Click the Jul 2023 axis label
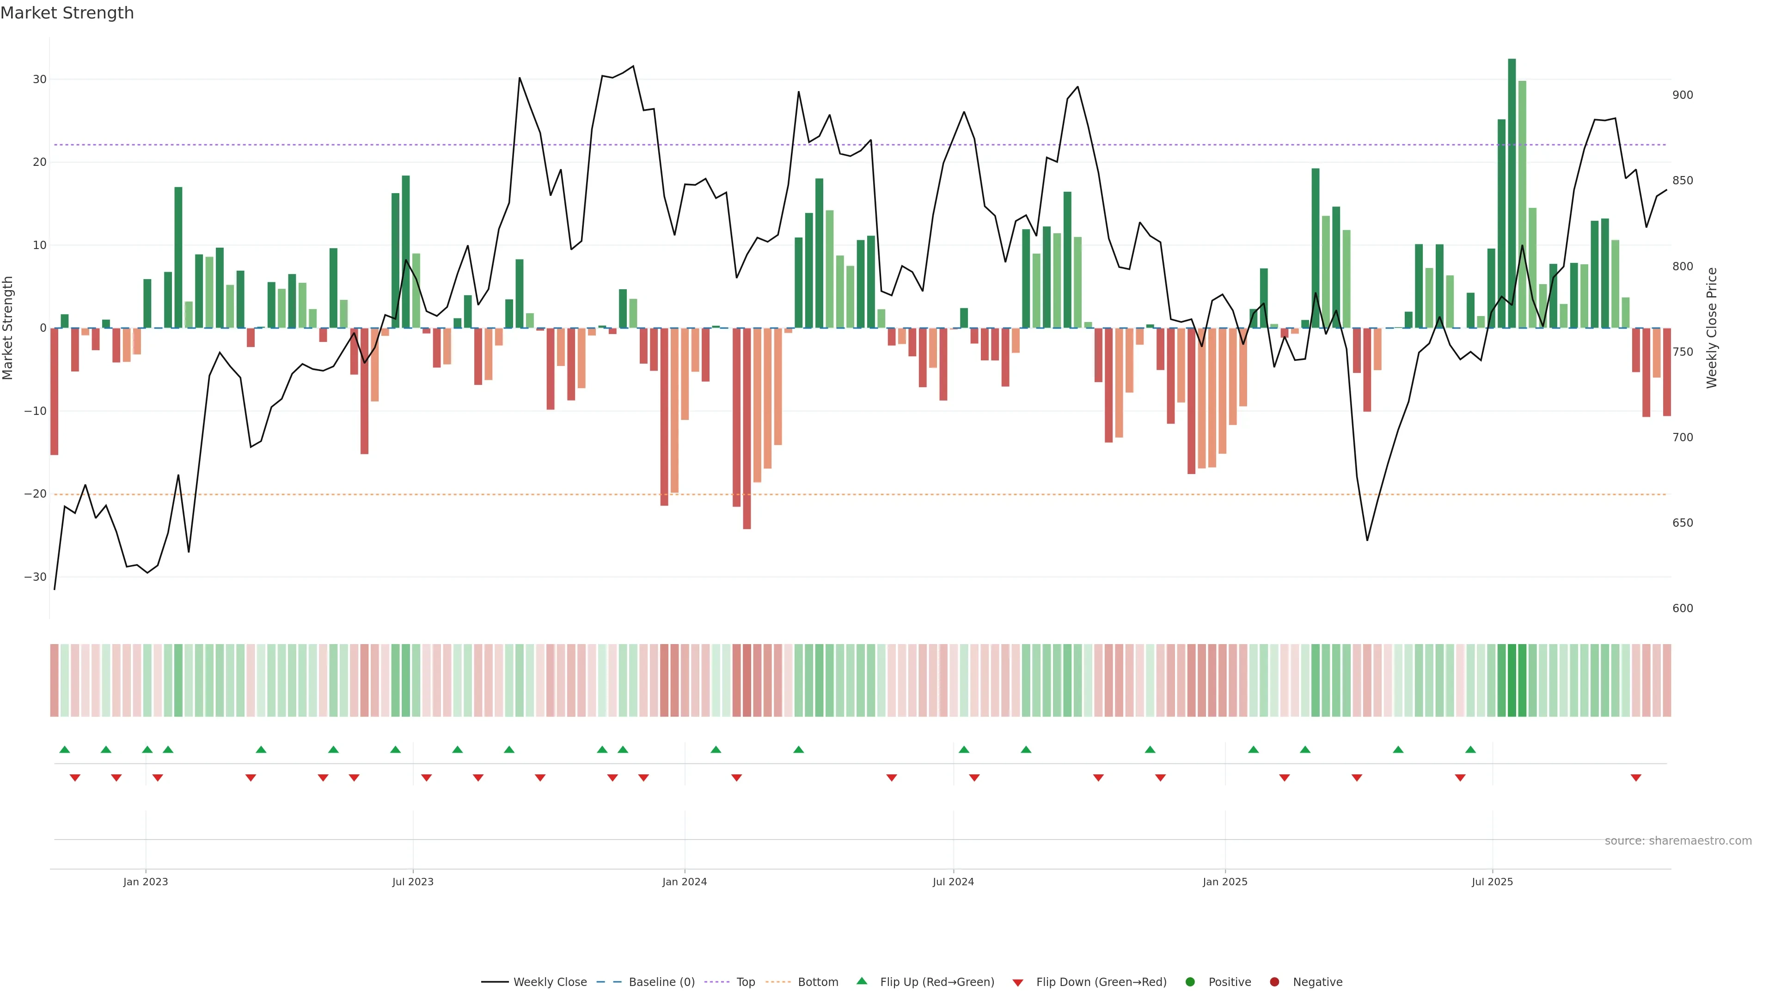1775x998 pixels. [x=413, y=882]
